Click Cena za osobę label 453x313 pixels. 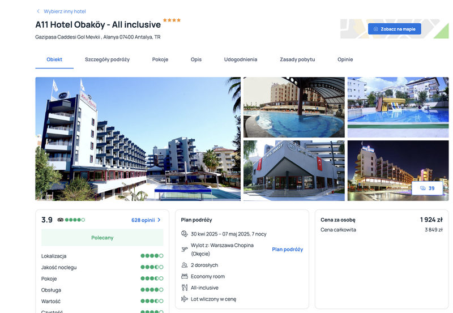337,220
